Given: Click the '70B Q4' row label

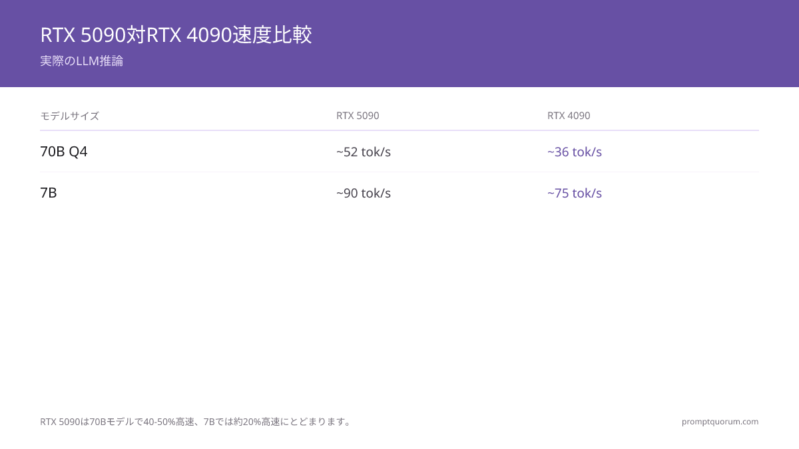Looking at the screenshot, I should pyautogui.click(x=64, y=152).
